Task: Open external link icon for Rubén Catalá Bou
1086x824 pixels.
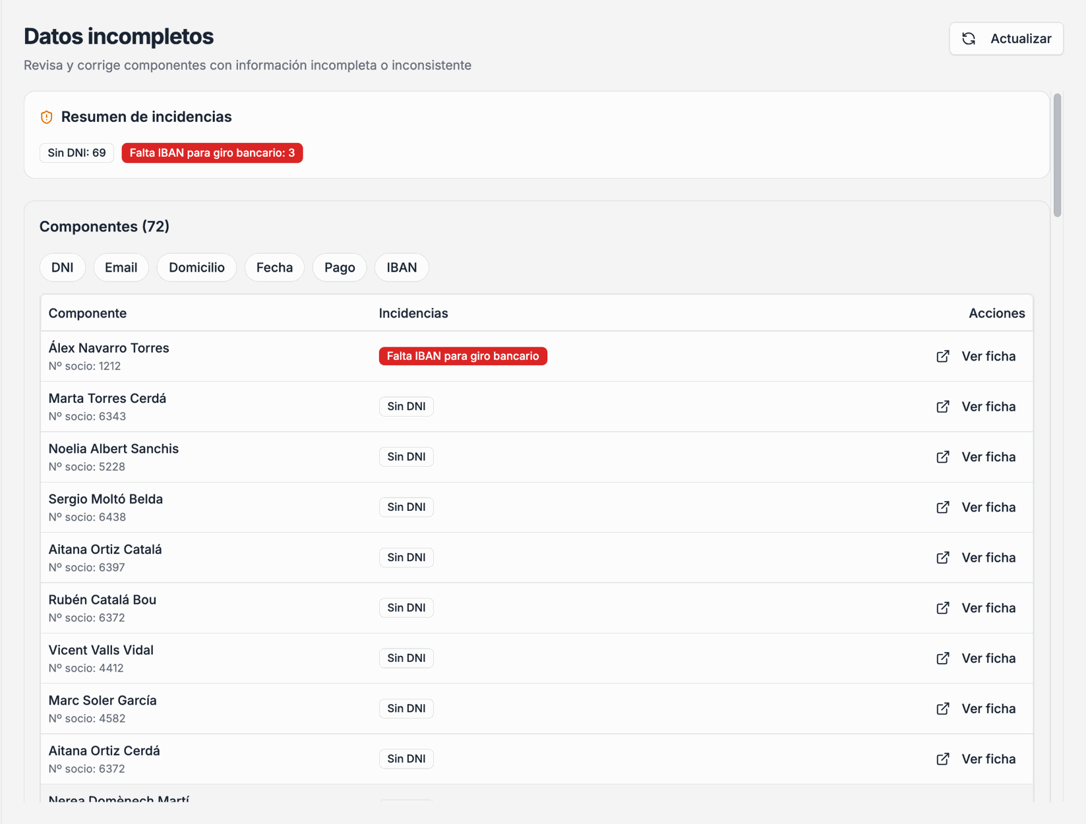Action: (x=943, y=608)
